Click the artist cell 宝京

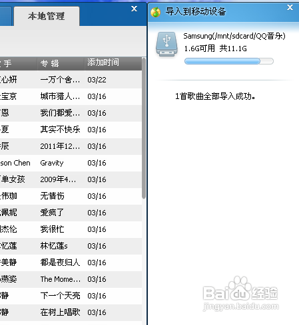tap(9, 96)
